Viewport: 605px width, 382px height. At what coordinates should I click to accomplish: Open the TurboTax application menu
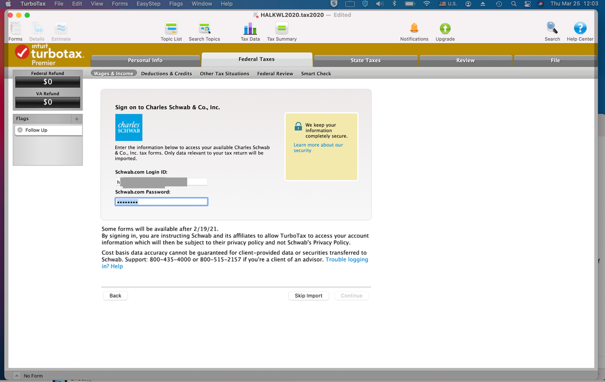click(x=33, y=4)
